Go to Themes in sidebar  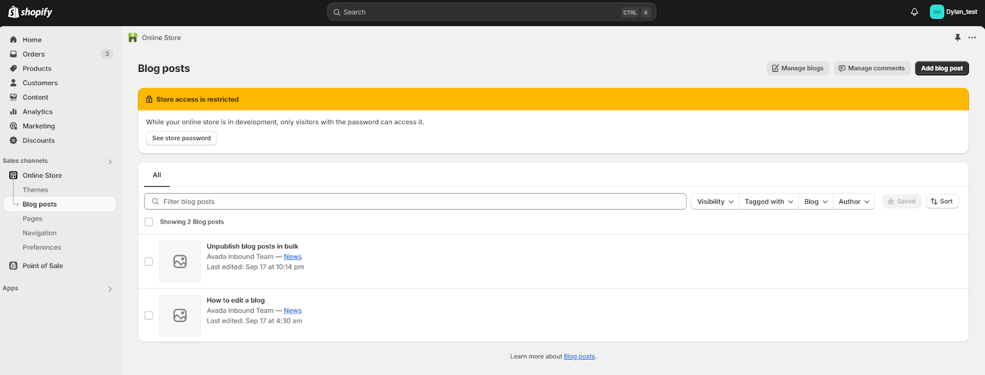[x=36, y=190]
